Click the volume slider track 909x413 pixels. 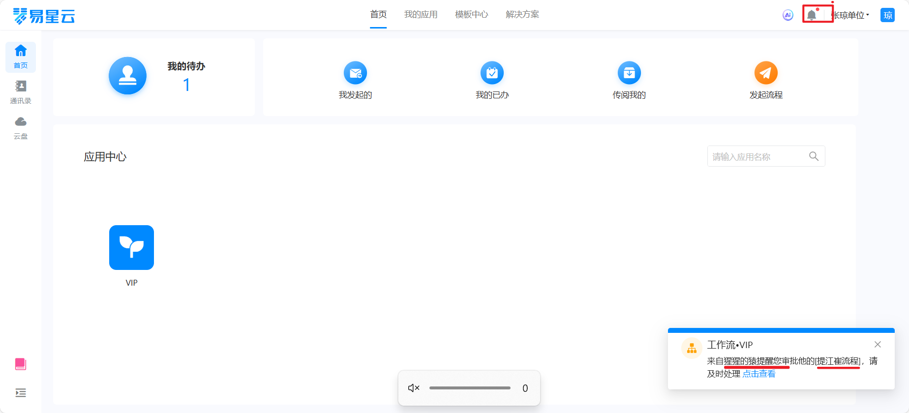(x=470, y=388)
